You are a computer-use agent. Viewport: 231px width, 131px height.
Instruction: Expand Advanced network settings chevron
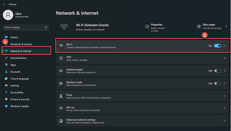[x=225, y=121]
